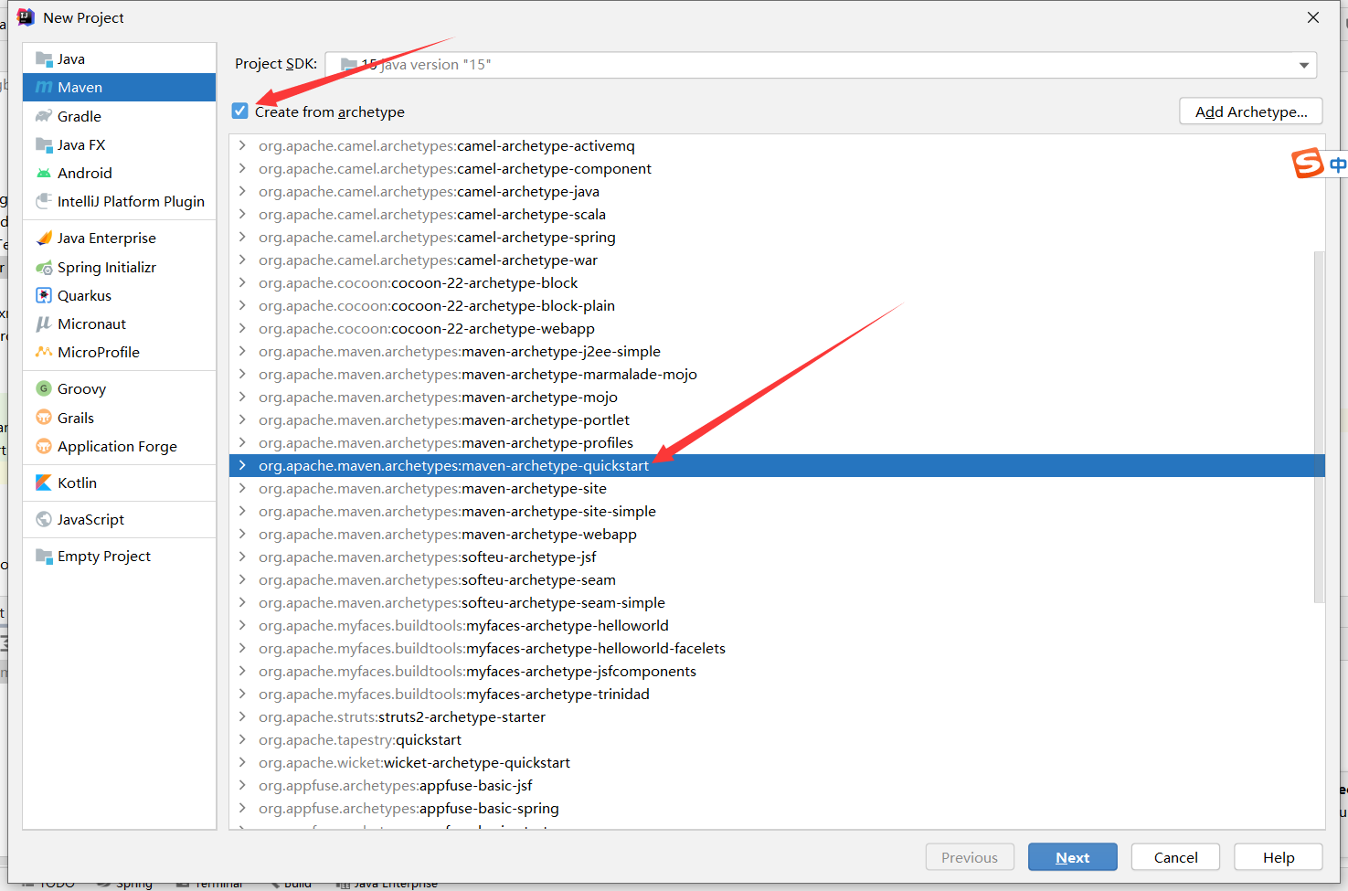Click the Help button
The height and width of the screenshot is (891, 1348).
(x=1279, y=857)
